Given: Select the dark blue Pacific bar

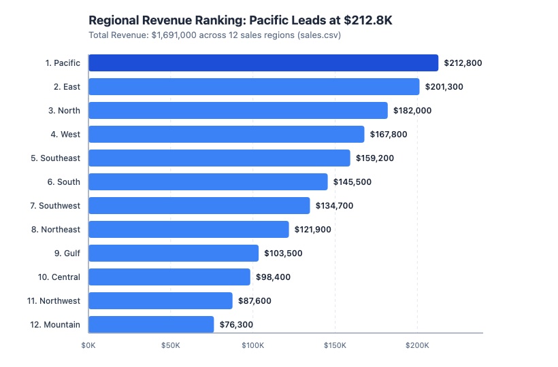Looking at the screenshot, I should [x=263, y=63].
